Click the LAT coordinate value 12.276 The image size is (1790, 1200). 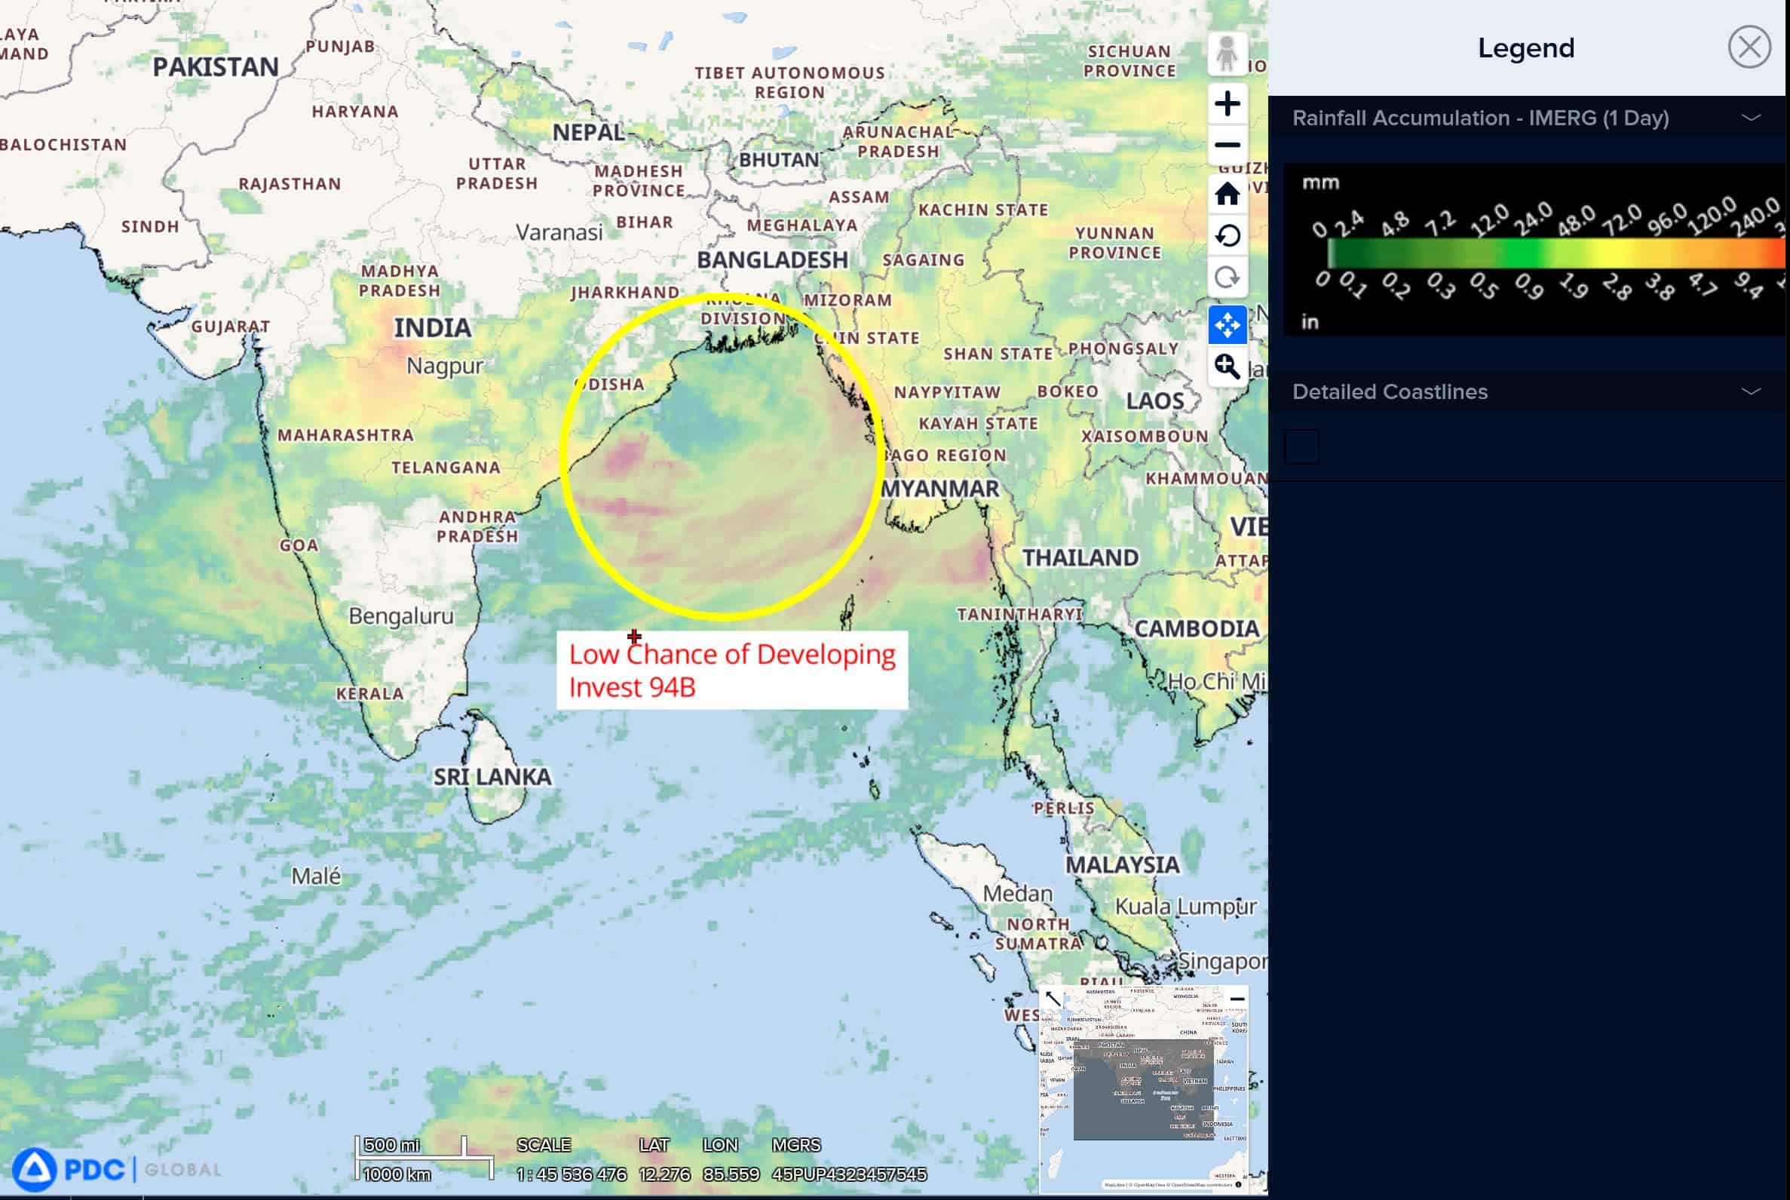click(664, 1174)
